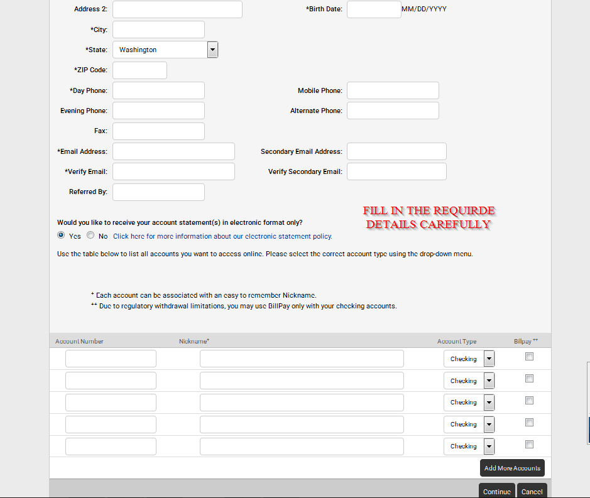Check the Billpay box on the third row
The height and width of the screenshot is (498, 590).
click(528, 400)
